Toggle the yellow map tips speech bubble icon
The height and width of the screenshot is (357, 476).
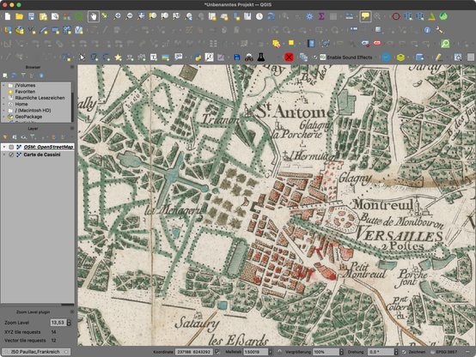click(365, 16)
